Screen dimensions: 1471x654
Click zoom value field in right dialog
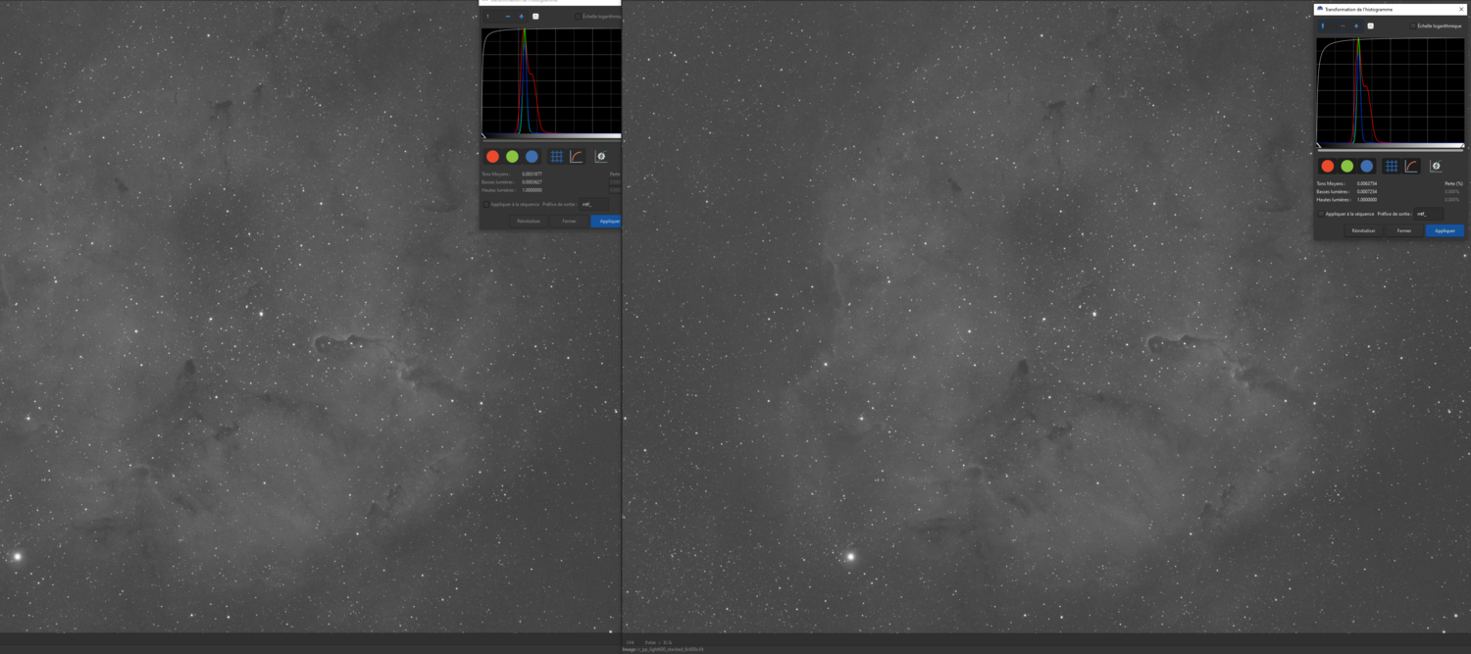tap(1326, 25)
